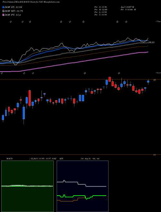Click the '<Lows' marker label
Viewport: 161px width, 212px height.
click(158, 73)
